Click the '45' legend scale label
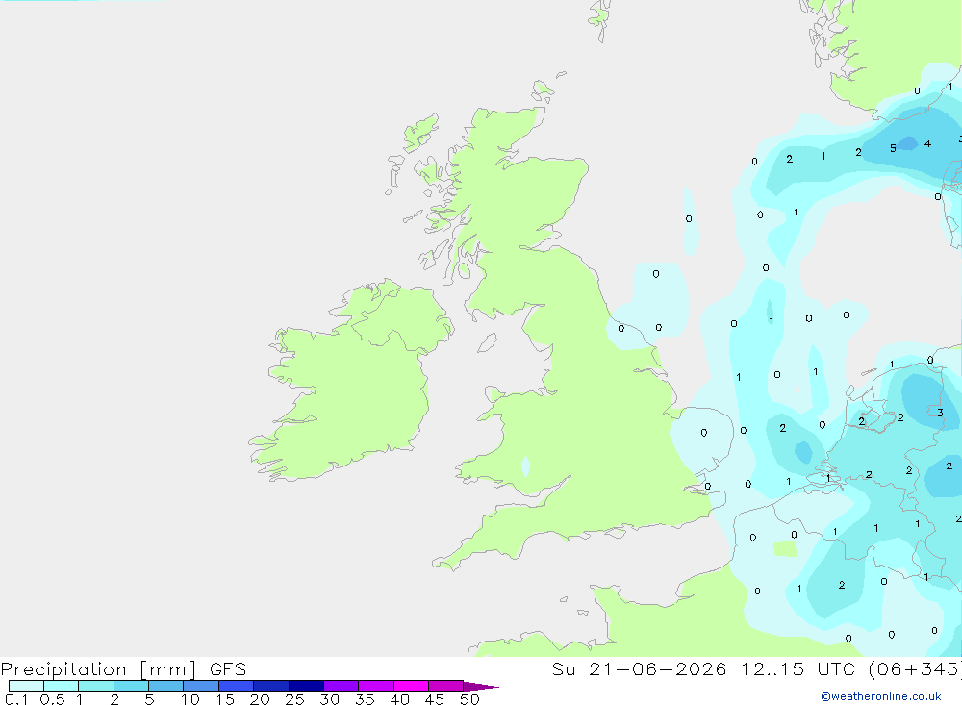The width and height of the screenshot is (962, 705). [435, 699]
